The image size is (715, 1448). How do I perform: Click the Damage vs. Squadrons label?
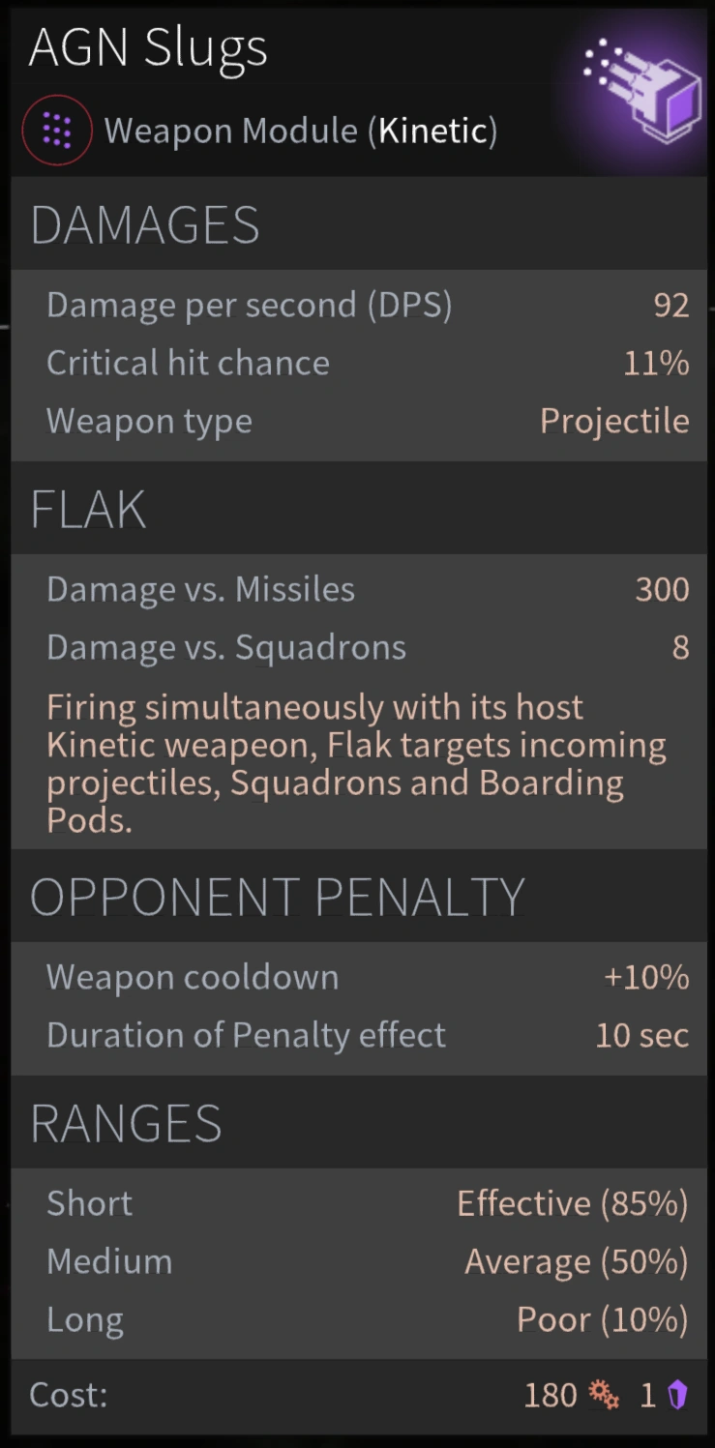[226, 647]
